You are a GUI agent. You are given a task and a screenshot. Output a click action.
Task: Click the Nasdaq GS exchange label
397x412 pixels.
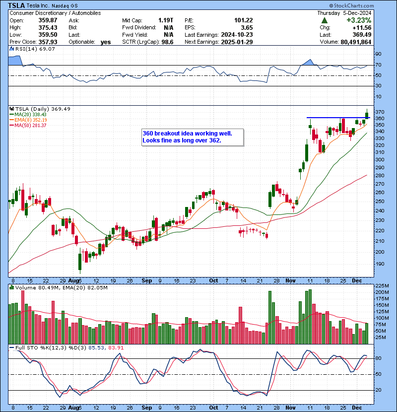point(65,5)
